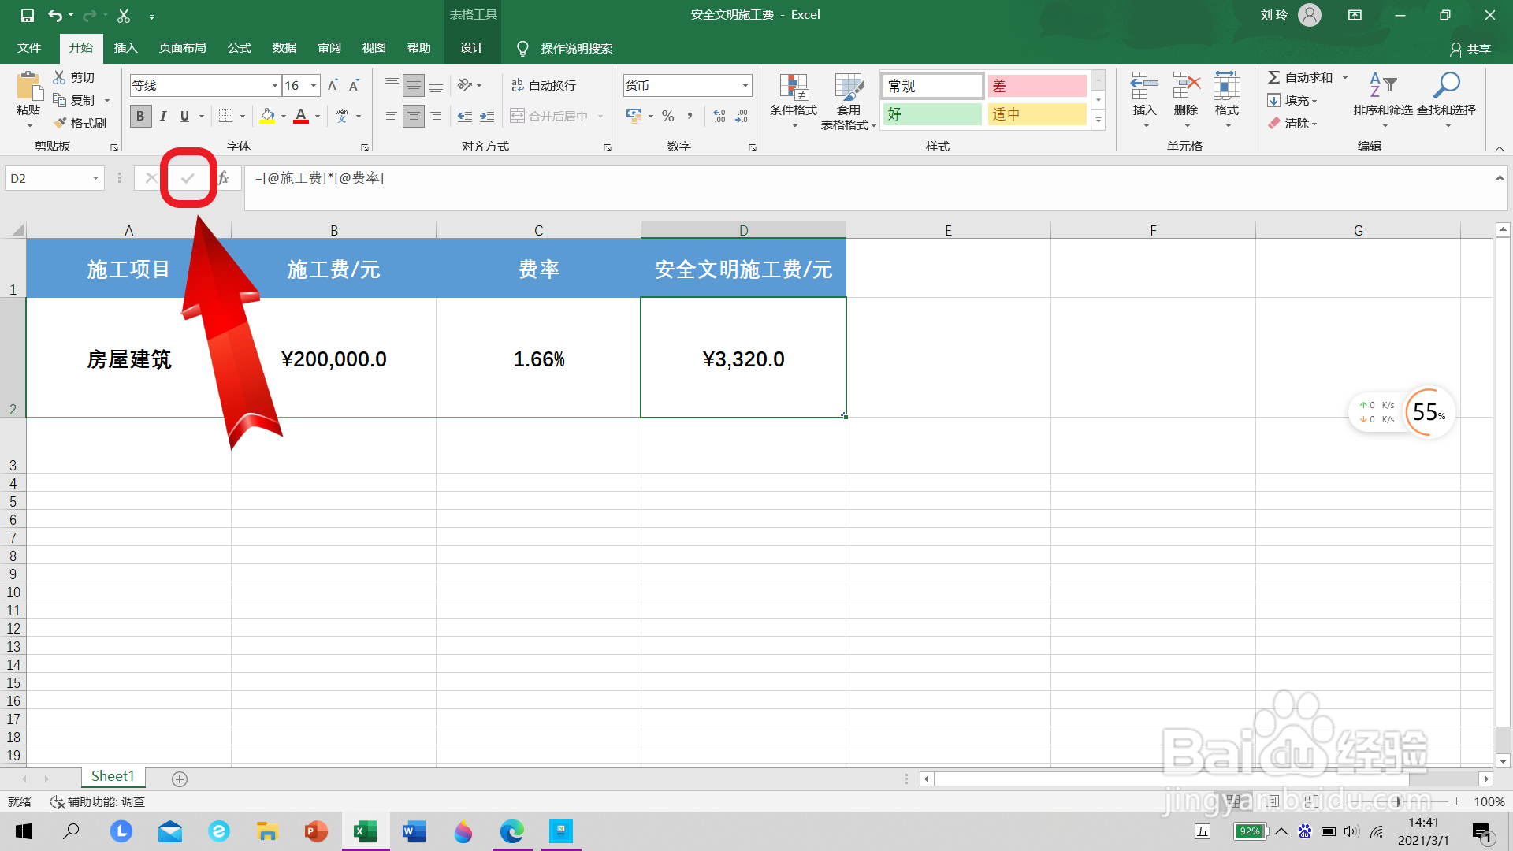
Task: Click the Increase indent icon
Action: tap(487, 116)
